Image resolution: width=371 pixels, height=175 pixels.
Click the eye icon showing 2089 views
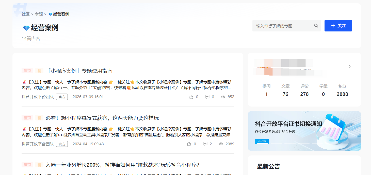(221, 144)
